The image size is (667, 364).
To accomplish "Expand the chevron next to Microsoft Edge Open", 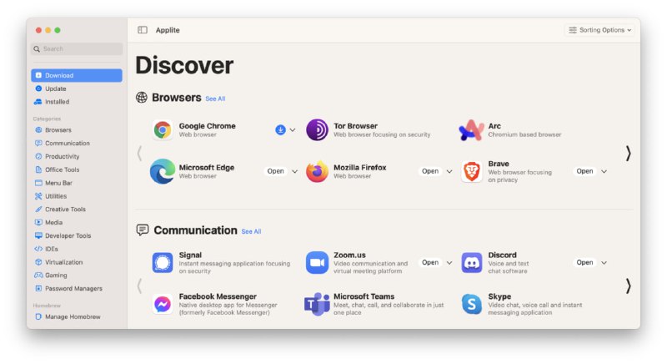I will click(295, 172).
